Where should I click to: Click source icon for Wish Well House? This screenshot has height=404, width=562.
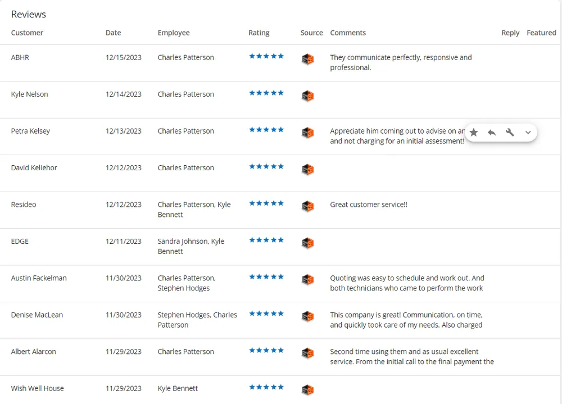click(x=307, y=390)
